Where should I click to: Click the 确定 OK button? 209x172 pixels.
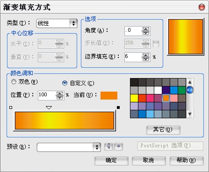[111, 161]
